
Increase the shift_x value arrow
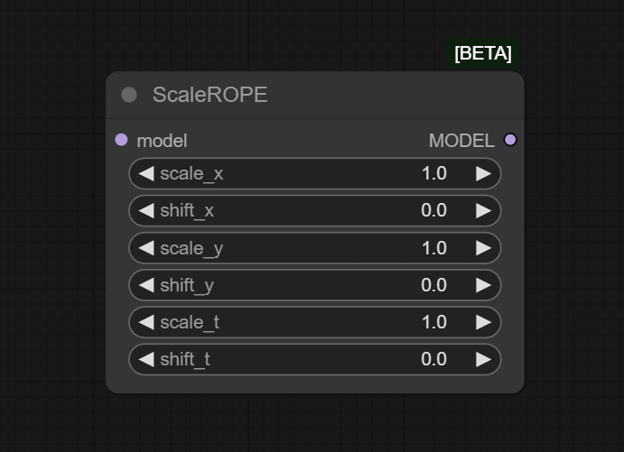coord(483,211)
